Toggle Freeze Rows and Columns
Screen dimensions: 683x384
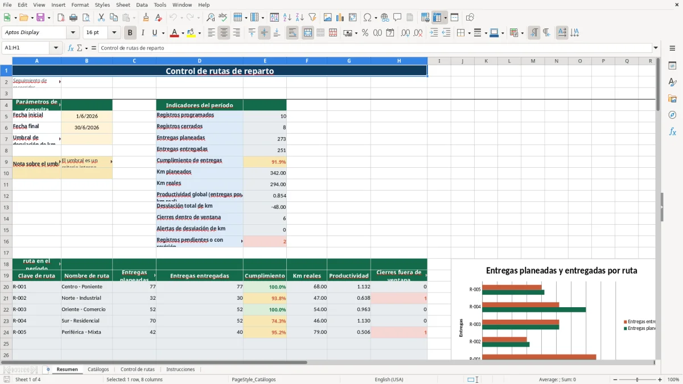(x=437, y=18)
